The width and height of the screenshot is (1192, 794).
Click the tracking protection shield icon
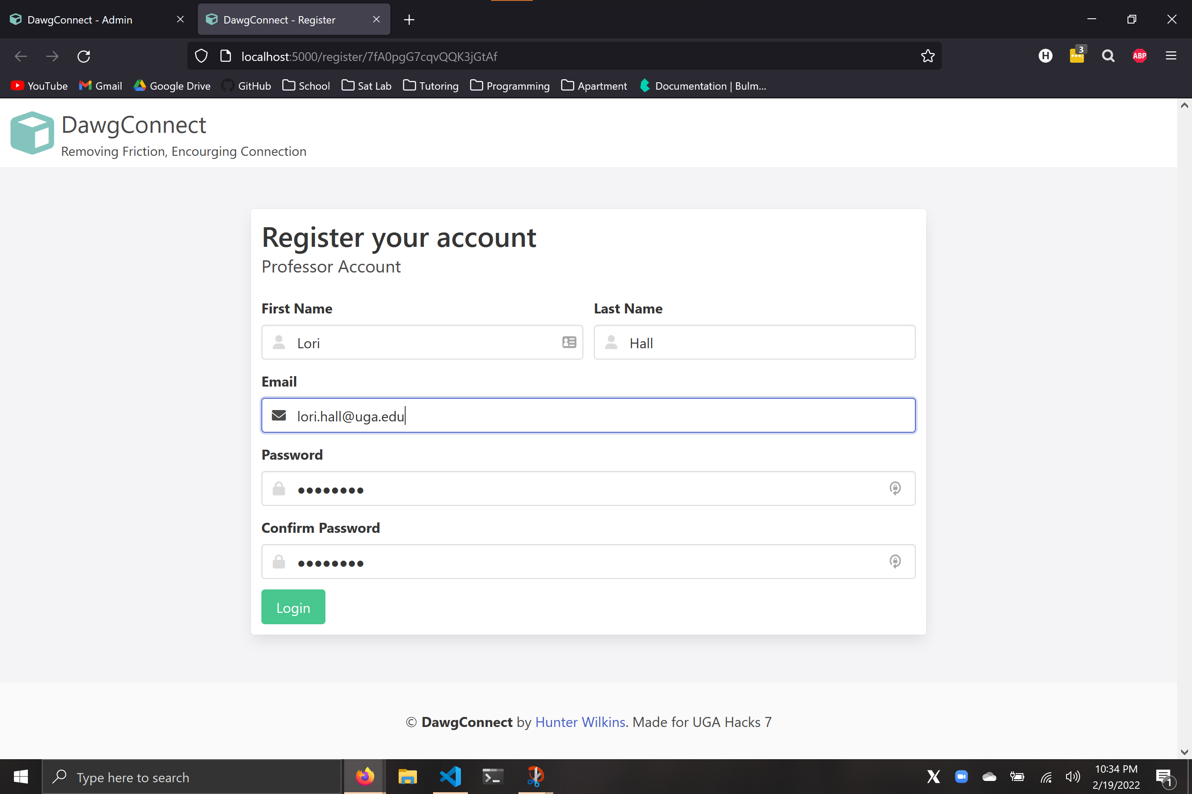201,56
